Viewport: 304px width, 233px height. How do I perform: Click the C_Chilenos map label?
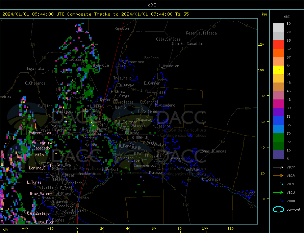click(35, 83)
